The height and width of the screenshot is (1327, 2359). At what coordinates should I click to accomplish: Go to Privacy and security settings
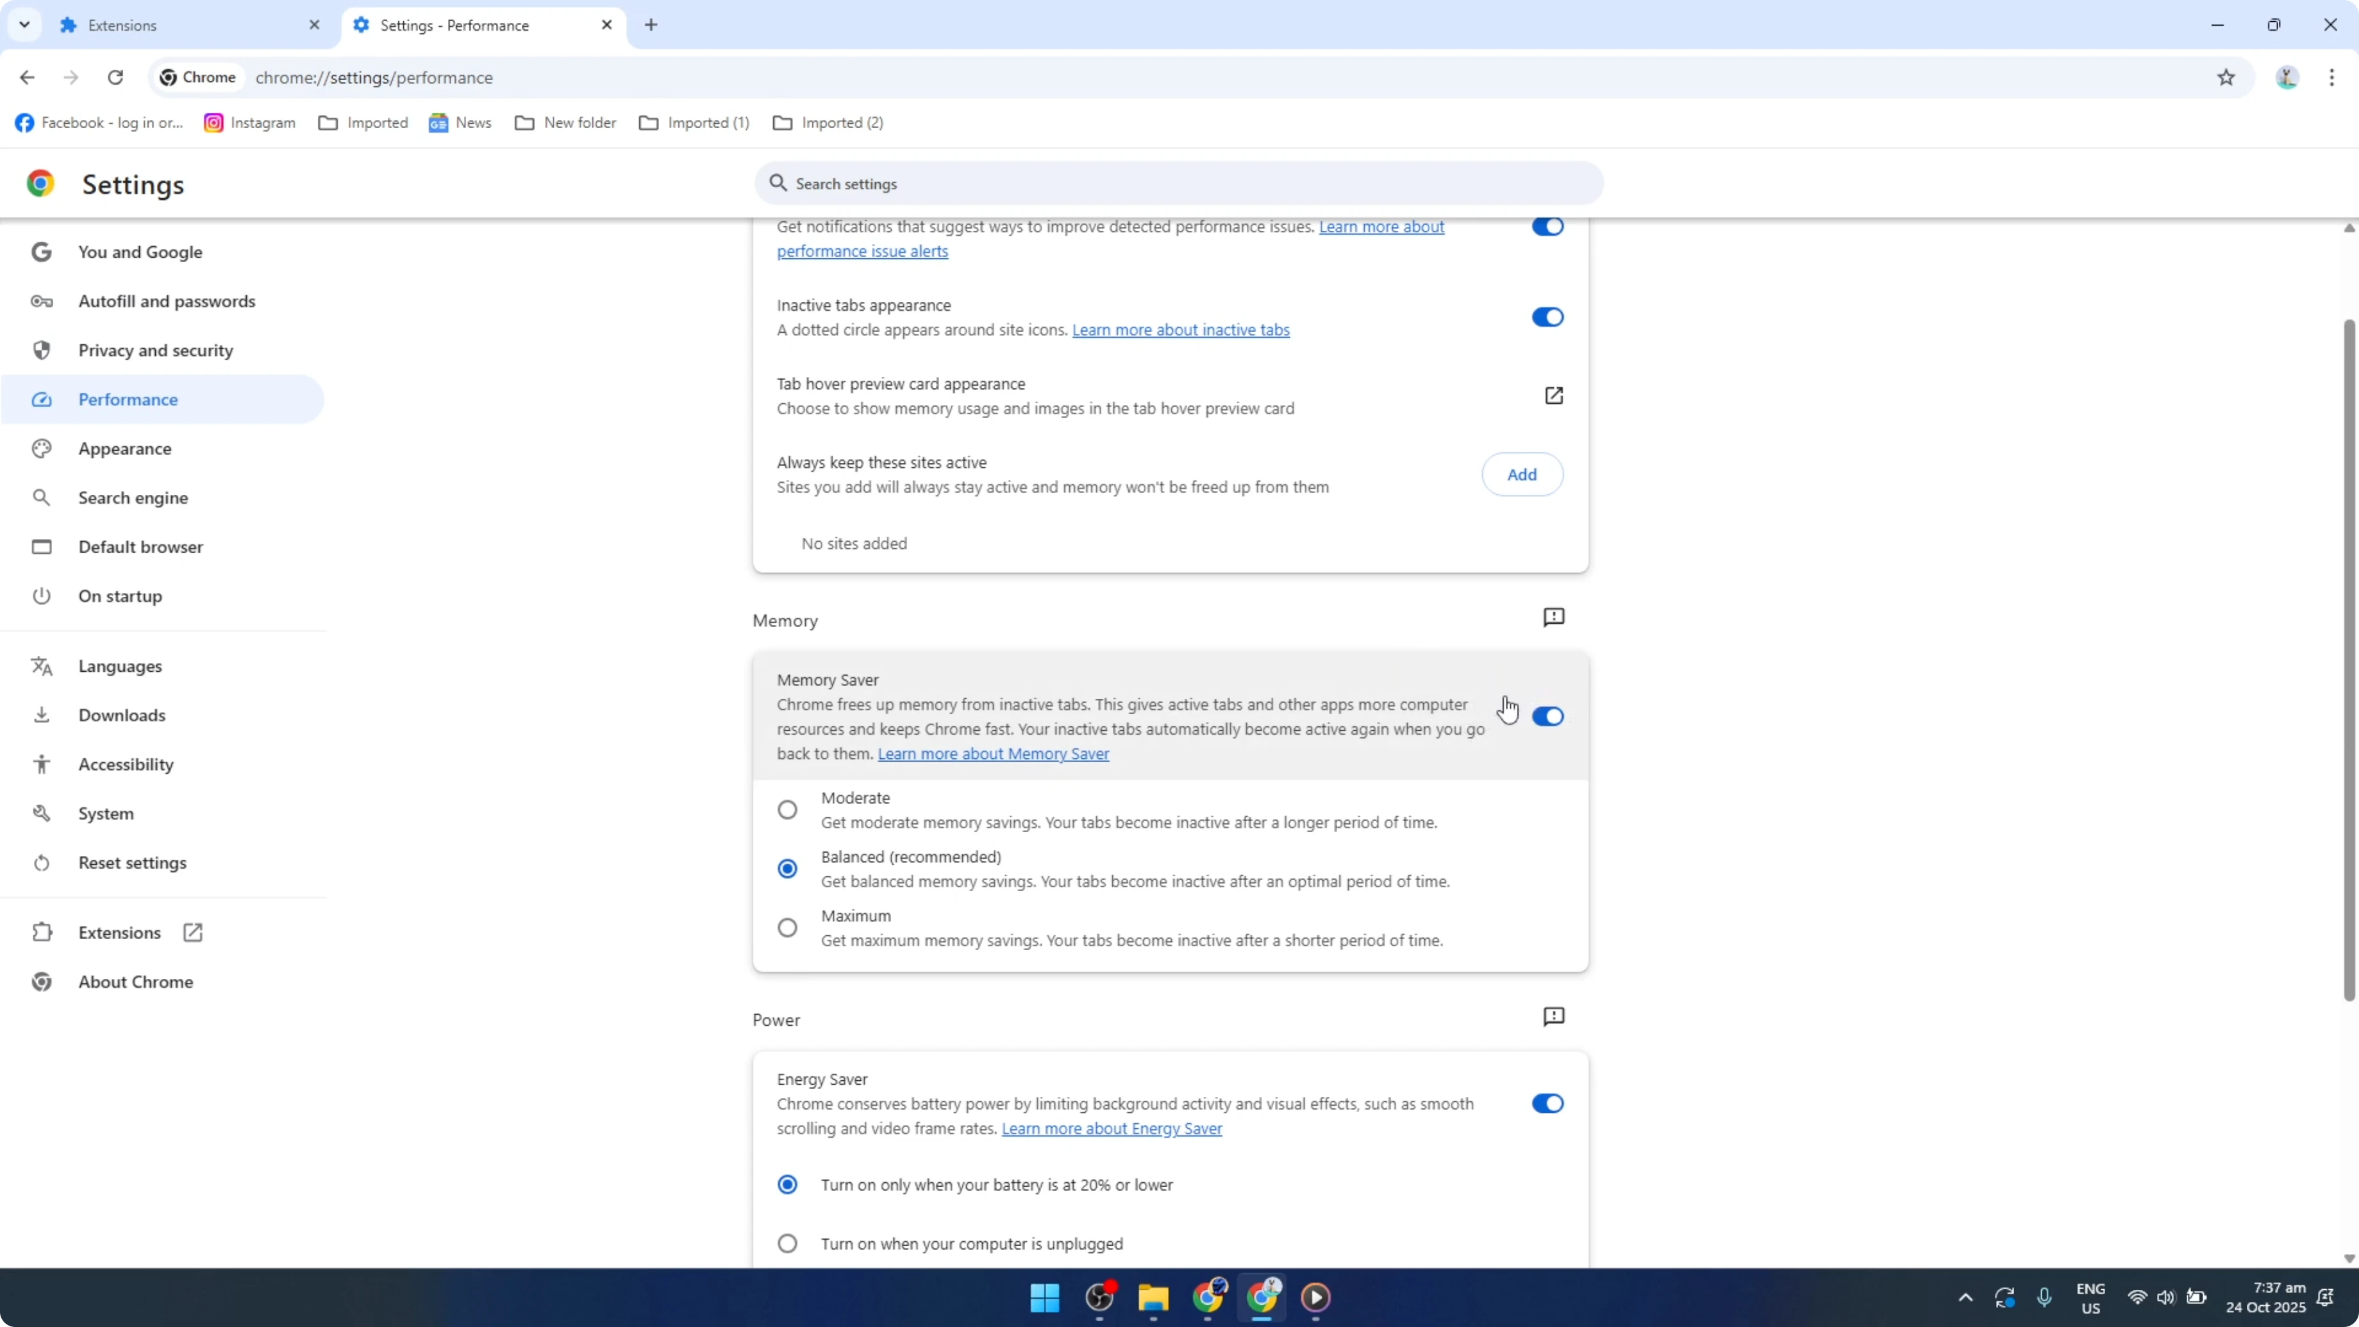coord(156,350)
